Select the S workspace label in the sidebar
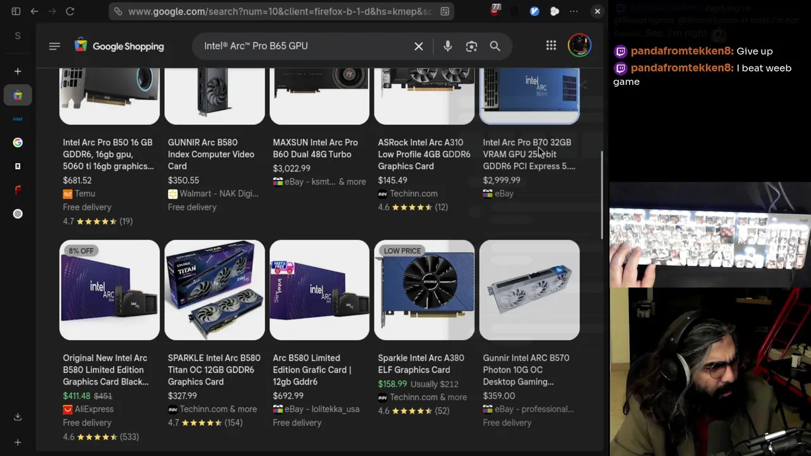811x456 pixels. point(18,36)
